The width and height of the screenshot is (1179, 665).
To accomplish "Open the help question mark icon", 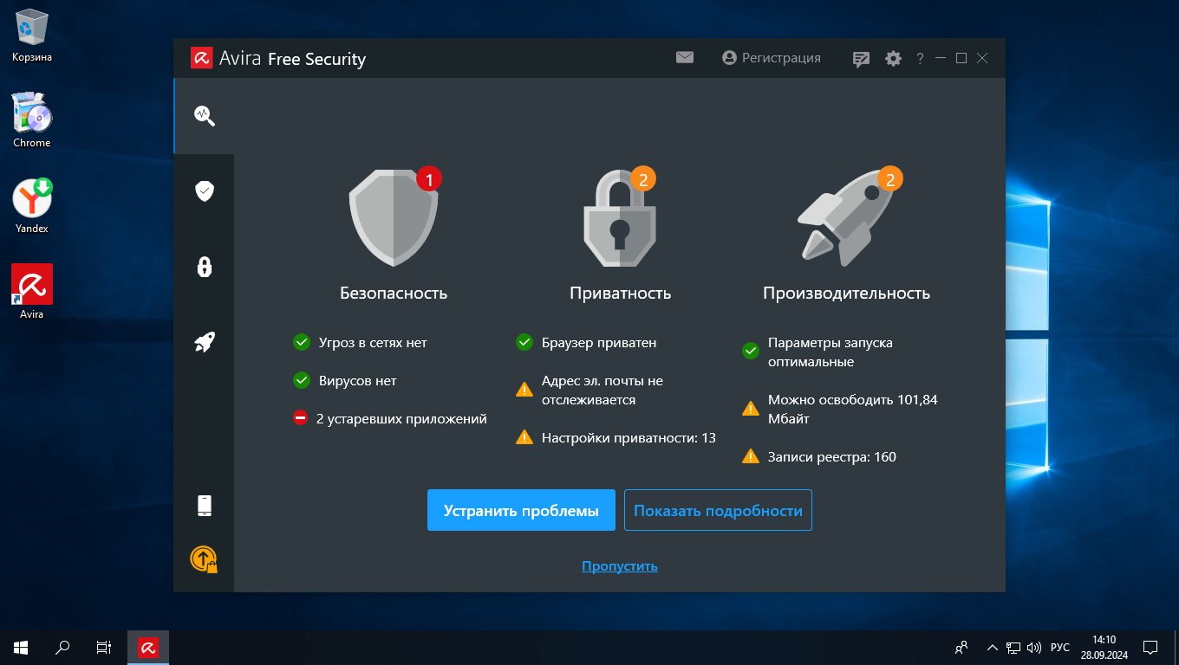I will (920, 59).
